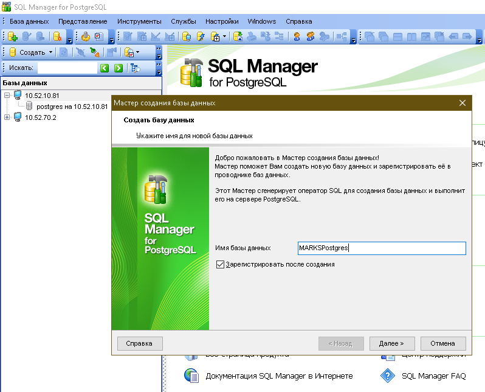Viewport: 485px width, 392px height.
Task: Click the group of users icon
Action: pos(310,37)
